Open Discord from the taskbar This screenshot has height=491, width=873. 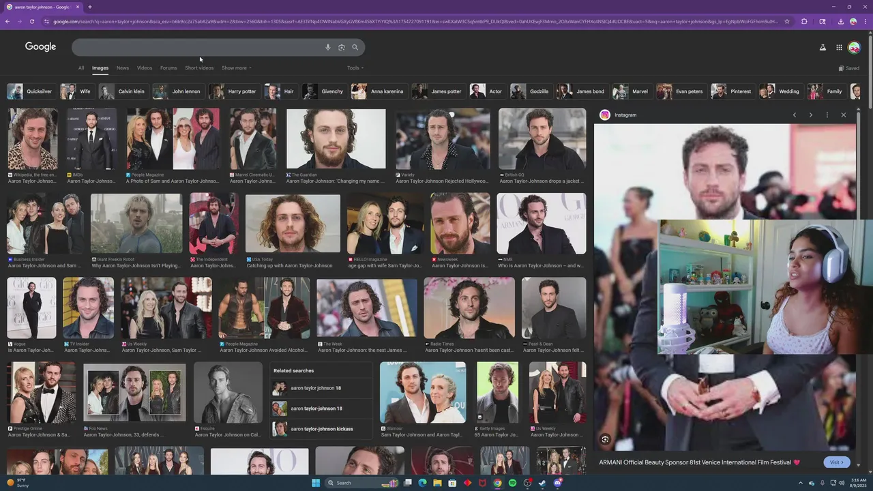557,483
